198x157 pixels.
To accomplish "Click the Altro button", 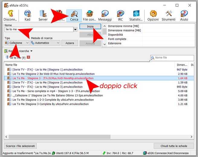I will (x=90, y=34).
